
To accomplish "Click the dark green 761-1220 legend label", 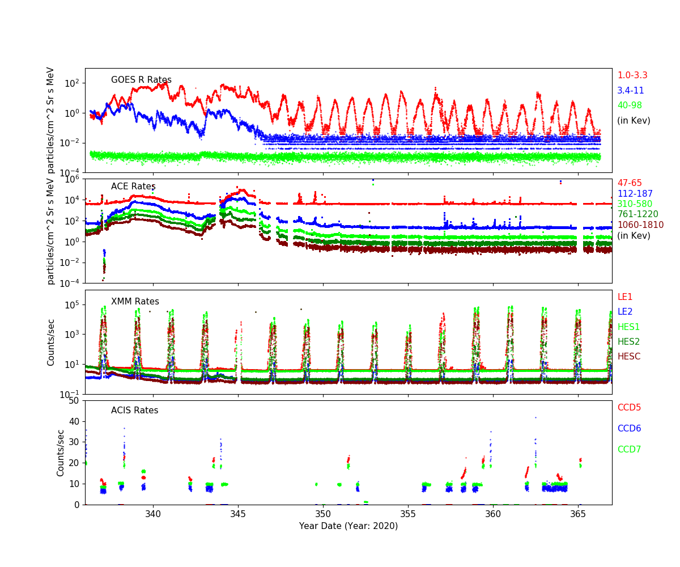I will pyautogui.click(x=637, y=214).
